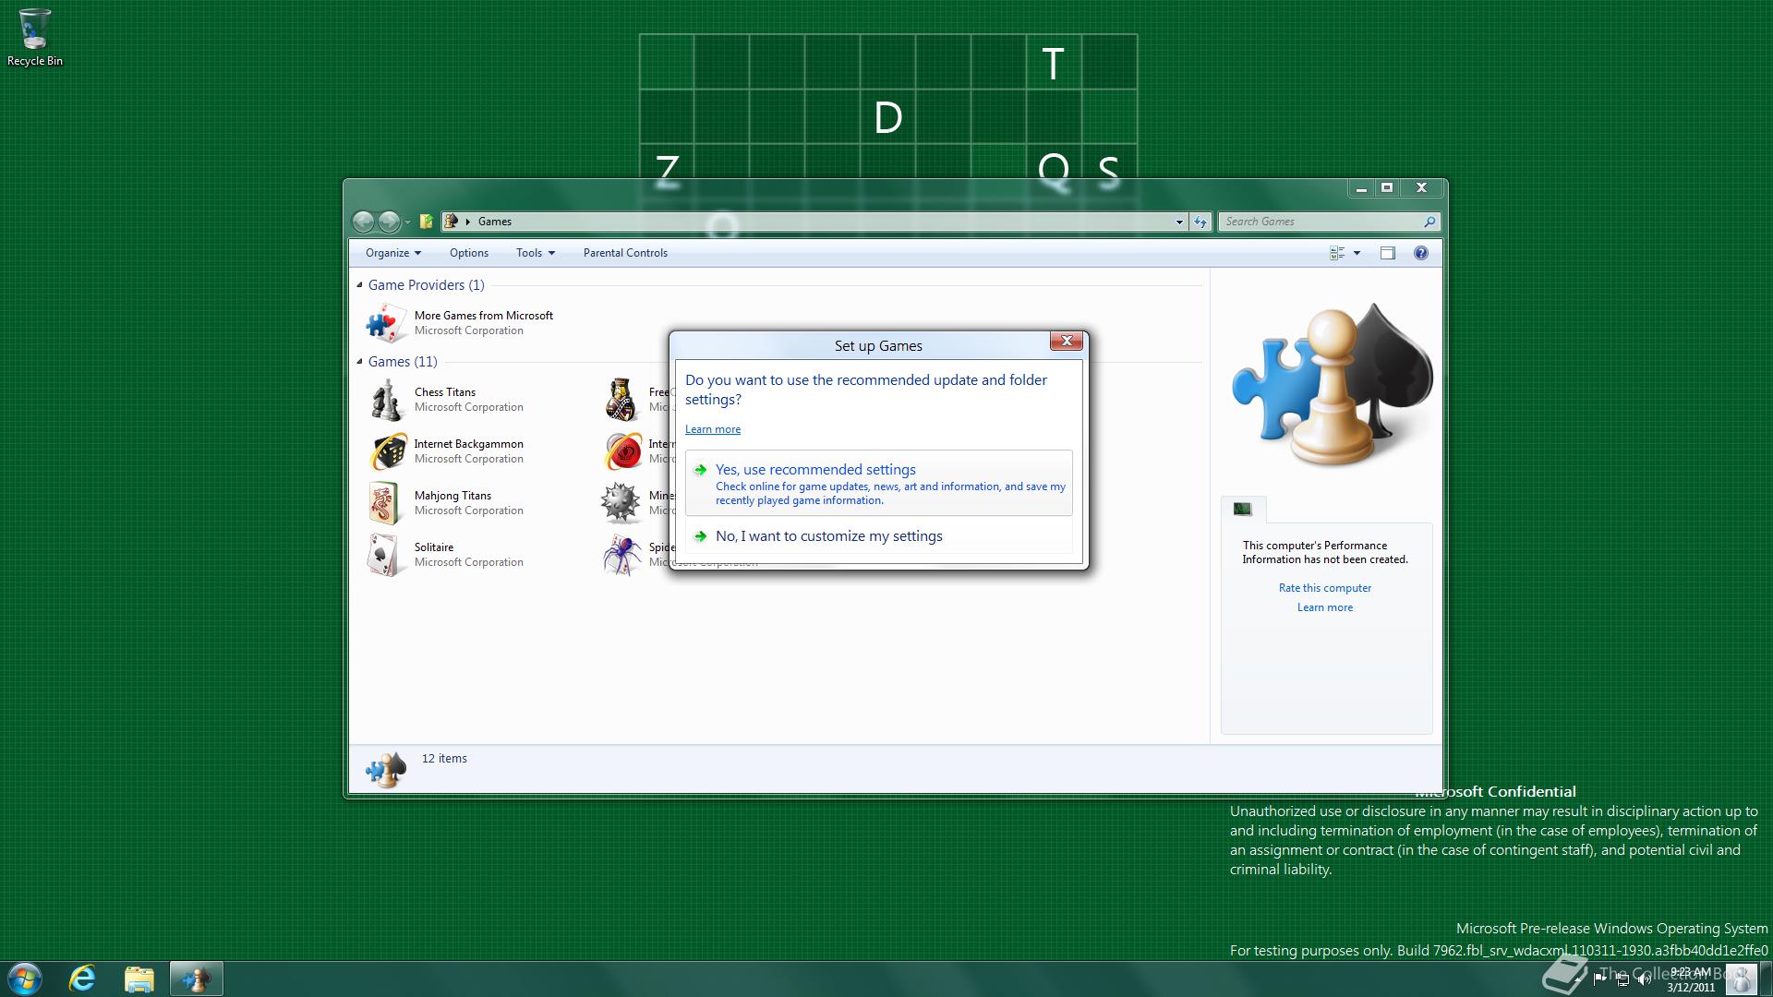1773x997 pixels.
Task: Expand the Tools dropdown menu
Action: click(535, 253)
